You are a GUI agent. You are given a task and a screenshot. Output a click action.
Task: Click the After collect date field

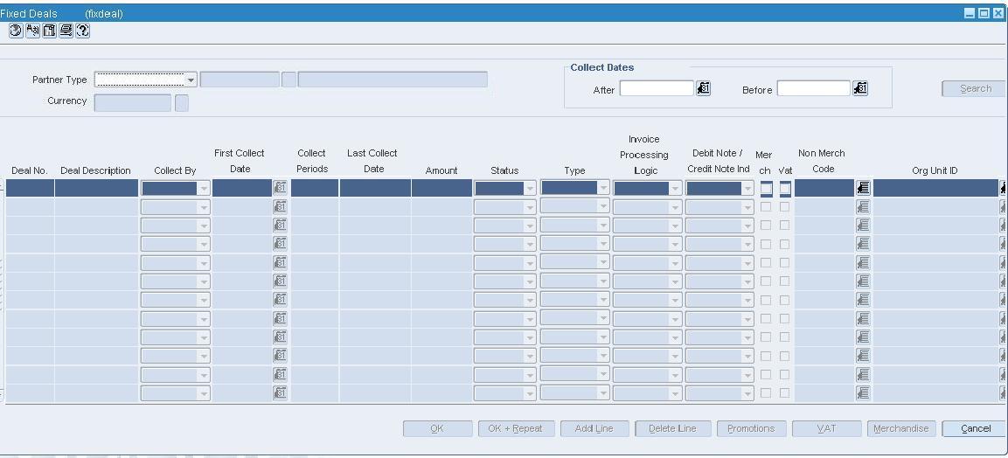[x=657, y=88]
